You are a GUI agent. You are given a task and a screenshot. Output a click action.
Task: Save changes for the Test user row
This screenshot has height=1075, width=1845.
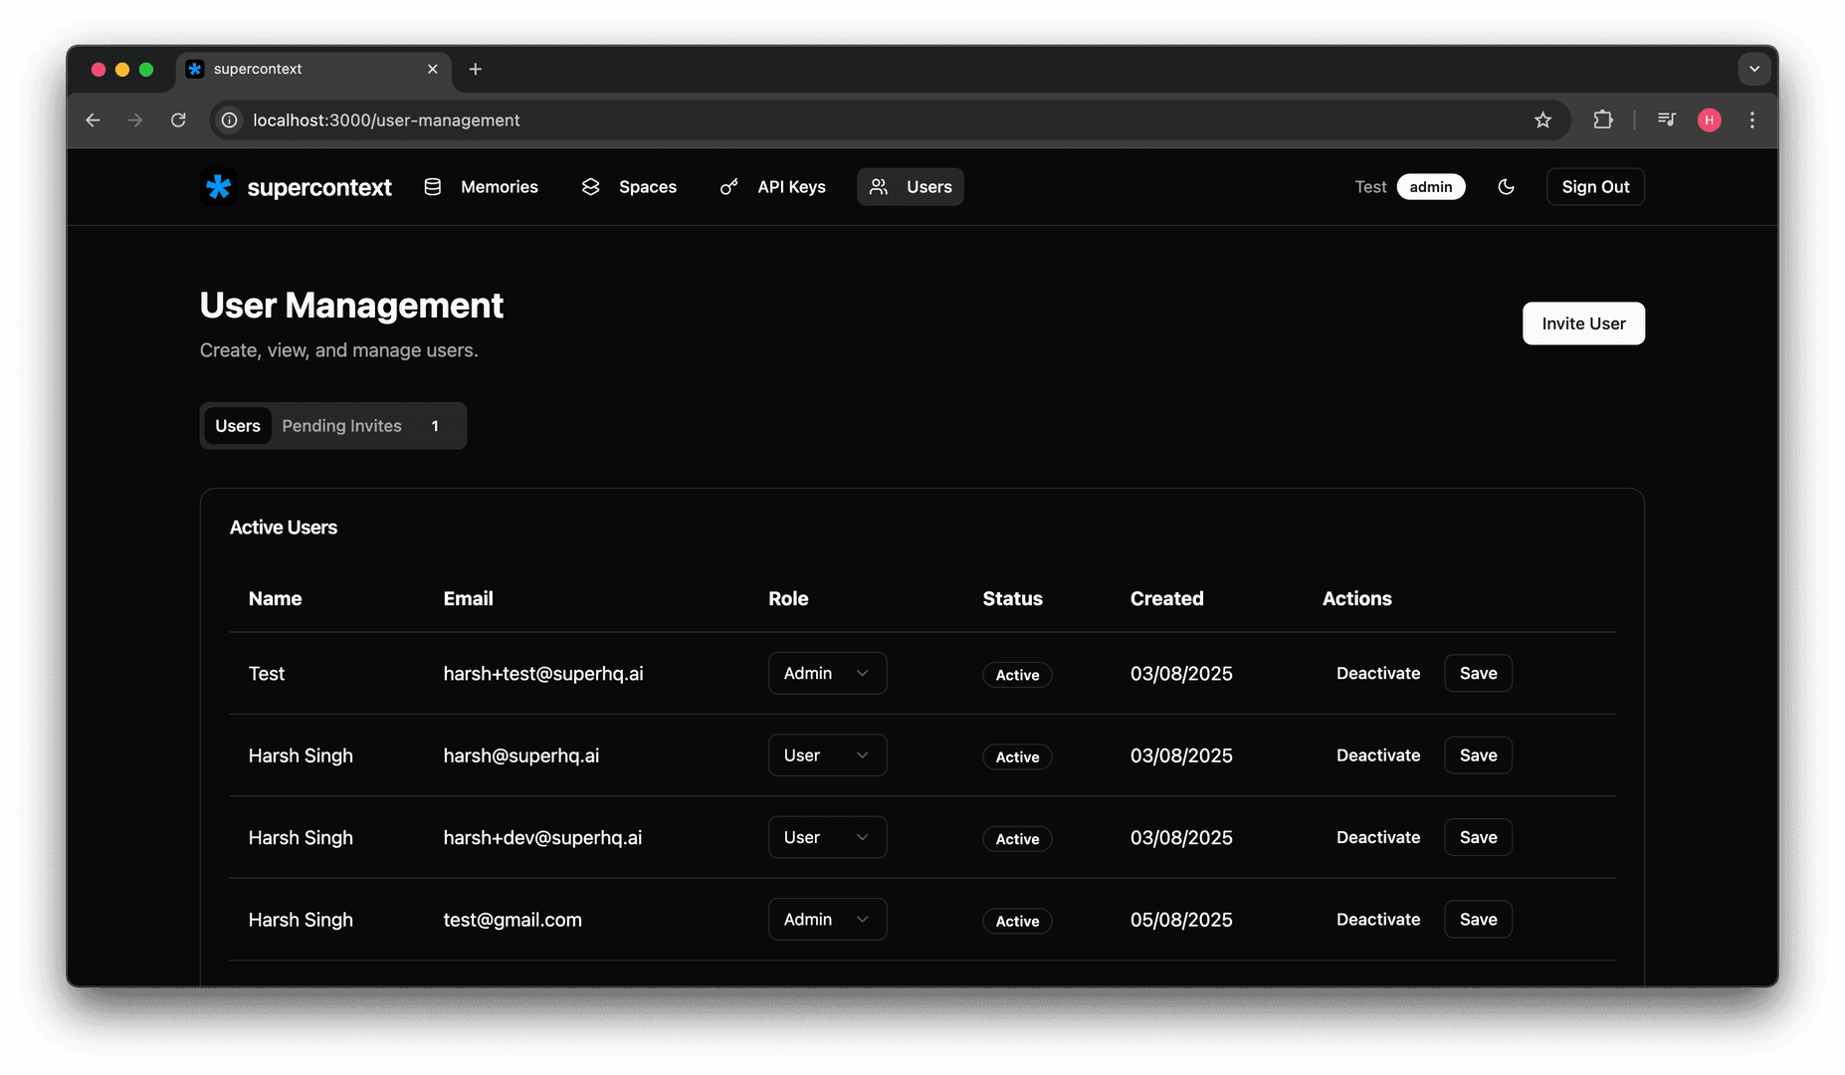(1477, 674)
